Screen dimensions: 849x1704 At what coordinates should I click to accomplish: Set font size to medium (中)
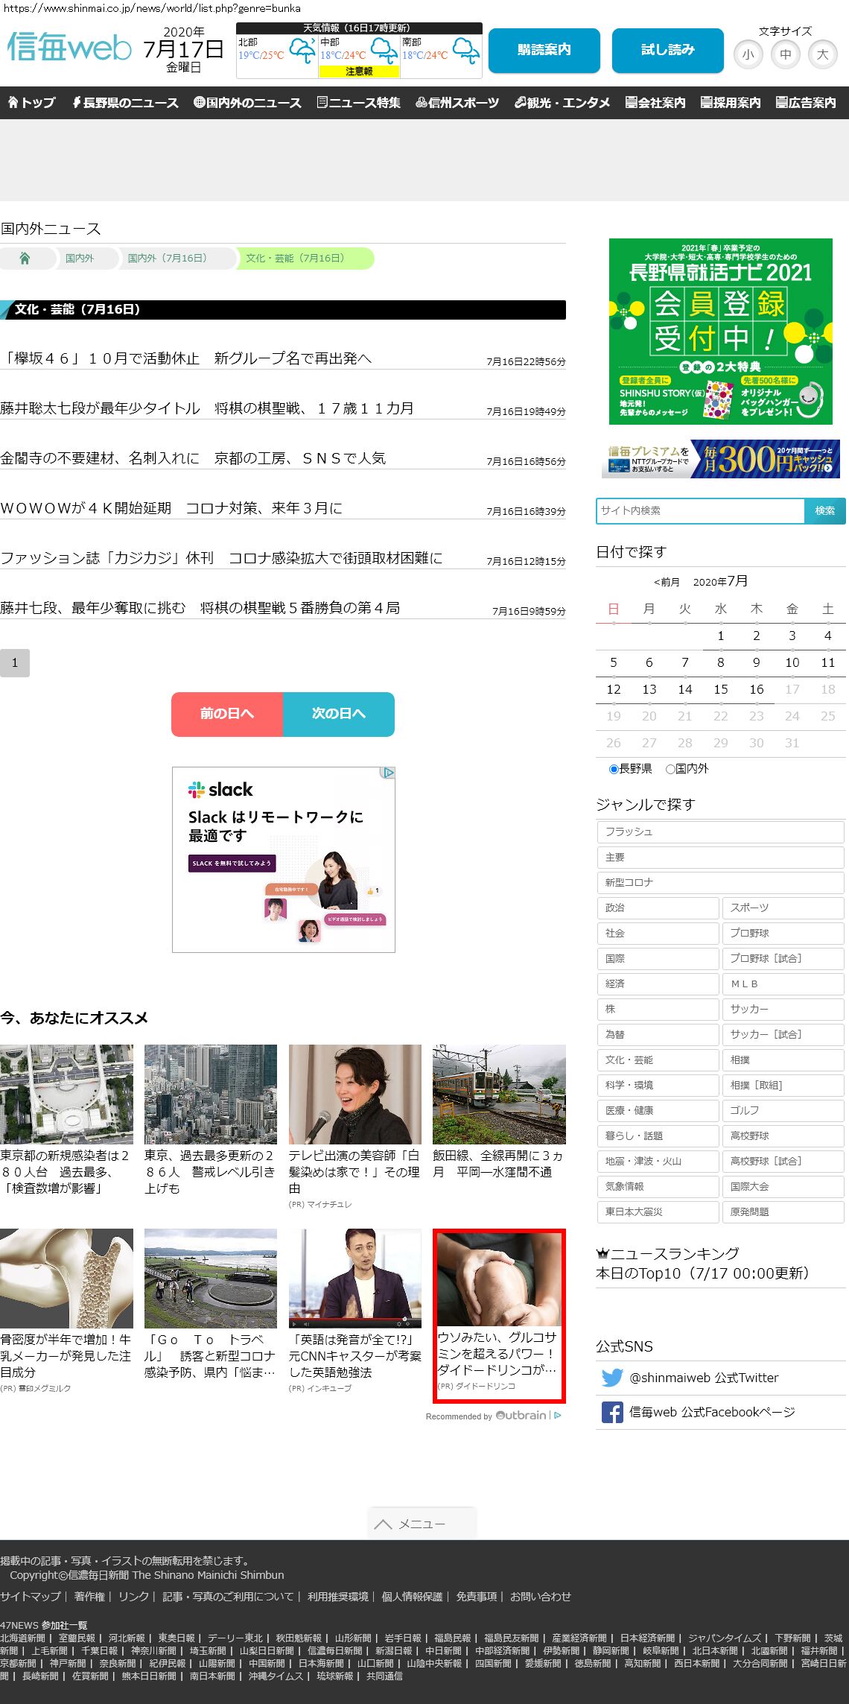click(x=785, y=54)
